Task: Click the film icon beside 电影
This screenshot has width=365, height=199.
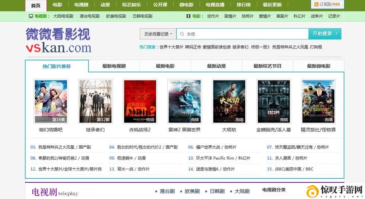Action: (188, 16)
